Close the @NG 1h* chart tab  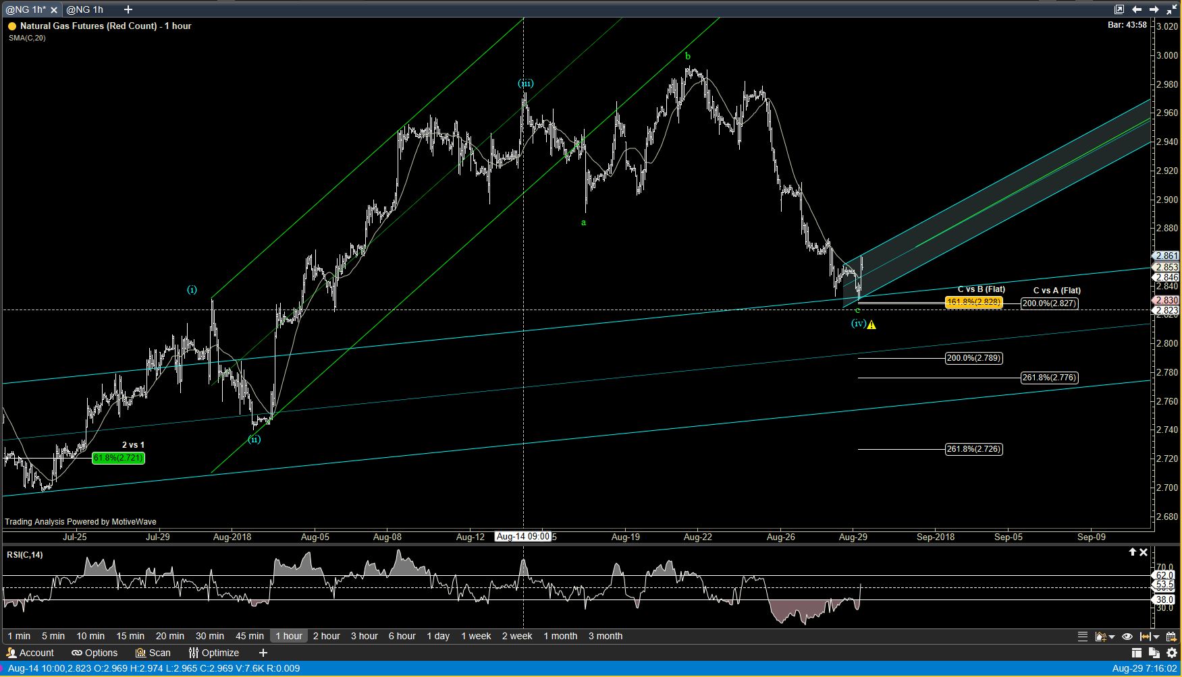click(54, 9)
